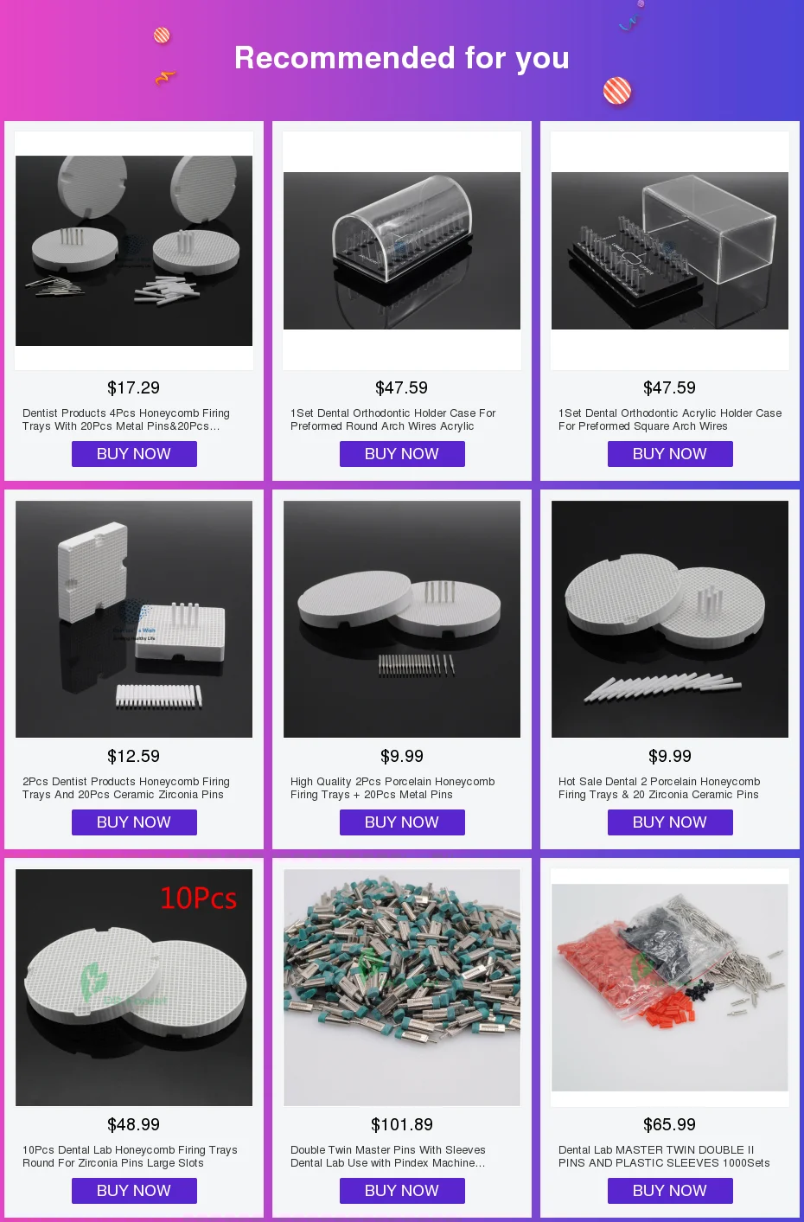The height and width of the screenshot is (1222, 804).
Task: Open the orange plastic sleeves pins image
Action: (x=670, y=988)
